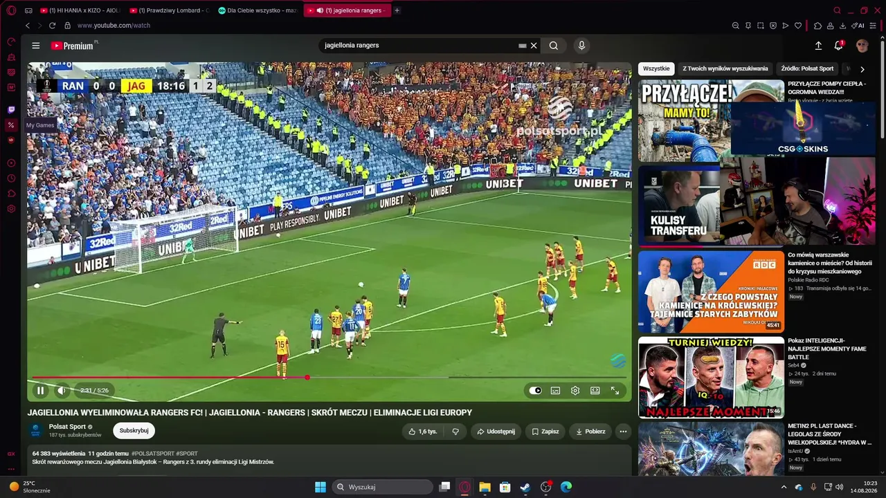The height and width of the screenshot is (498, 886).
Task: Open the weather widget on taskbar
Action: point(30,487)
